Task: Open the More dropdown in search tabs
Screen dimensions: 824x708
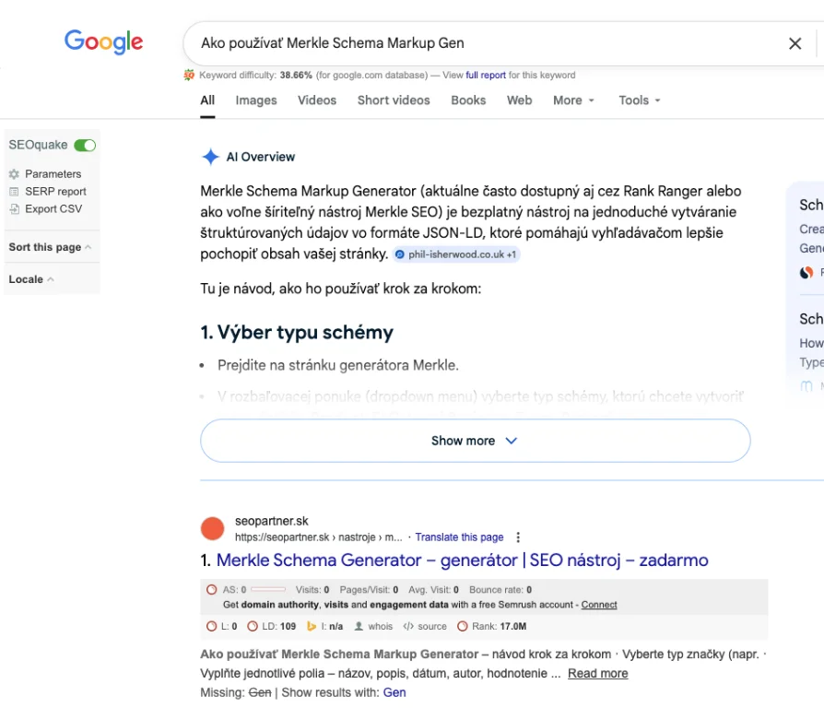Action: click(x=573, y=100)
